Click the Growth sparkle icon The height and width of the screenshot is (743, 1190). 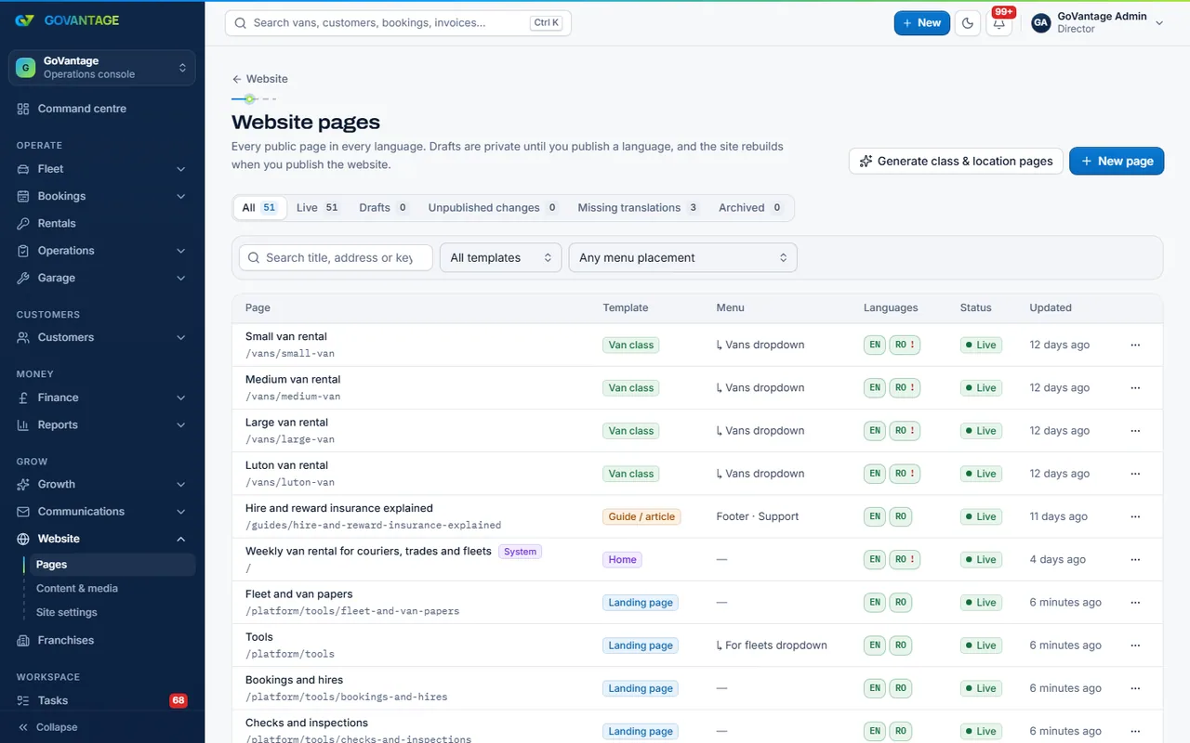(x=23, y=484)
